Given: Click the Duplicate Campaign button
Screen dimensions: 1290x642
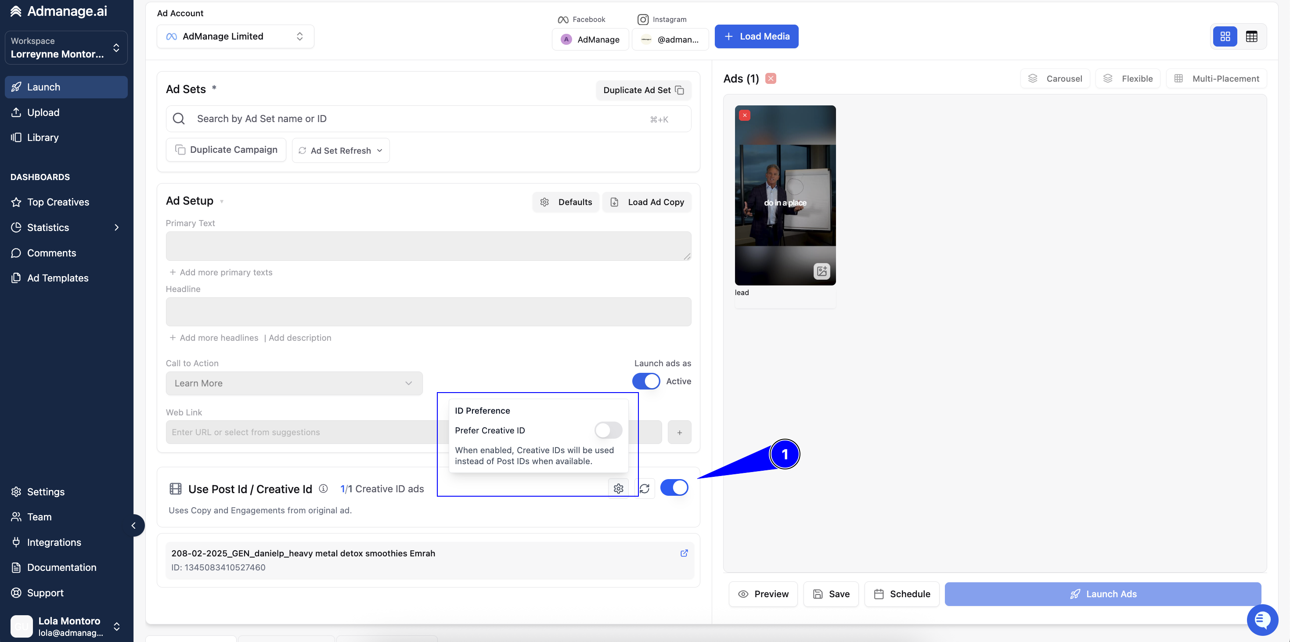Looking at the screenshot, I should (226, 150).
